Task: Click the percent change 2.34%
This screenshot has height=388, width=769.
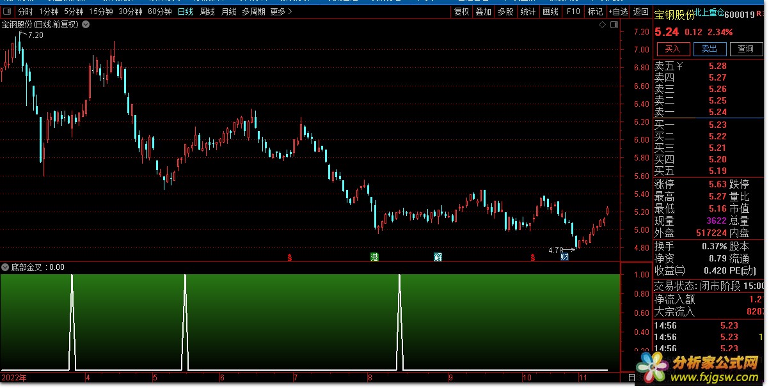Action: pos(722,32)
